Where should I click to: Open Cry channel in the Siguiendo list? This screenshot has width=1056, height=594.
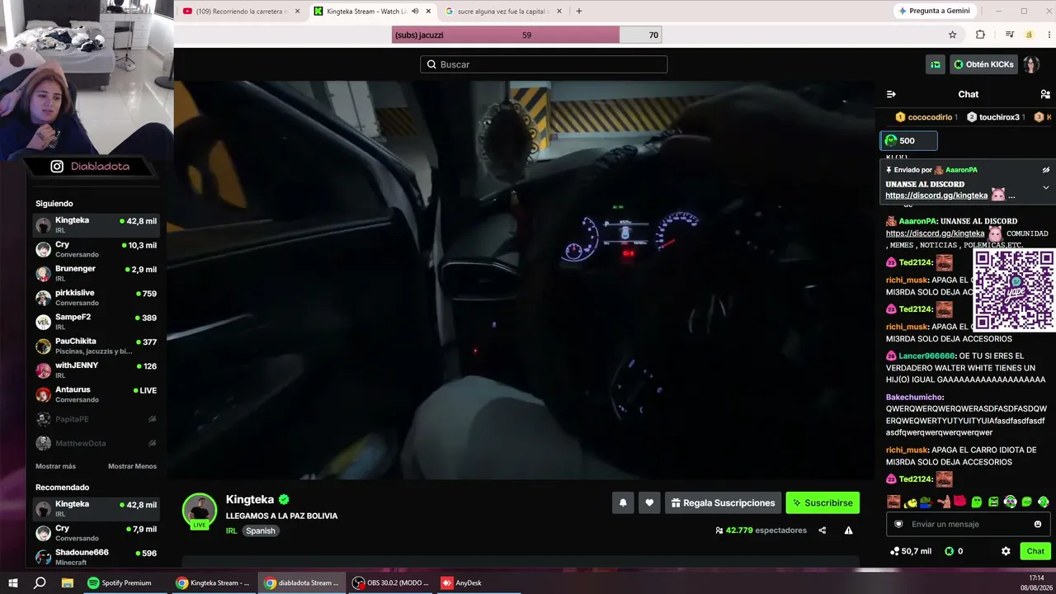(x=96, y=249)
